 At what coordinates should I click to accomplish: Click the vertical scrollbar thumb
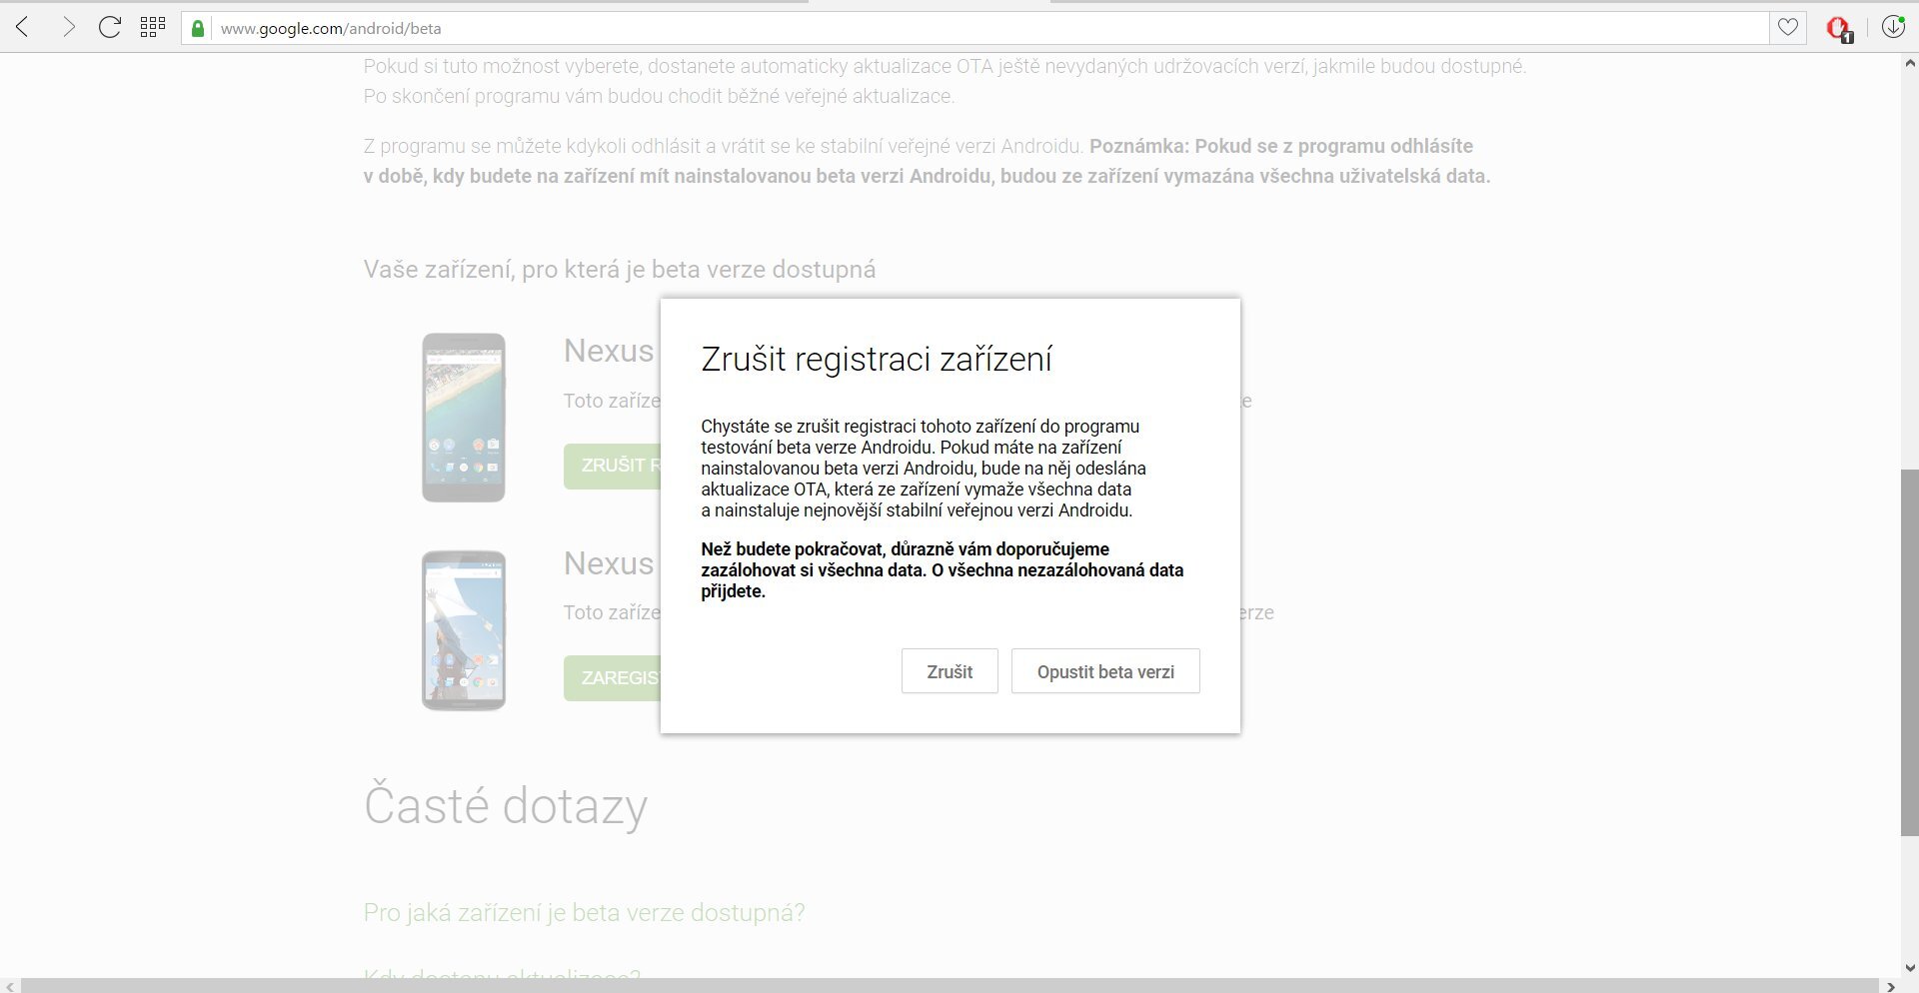[1909, 649]
